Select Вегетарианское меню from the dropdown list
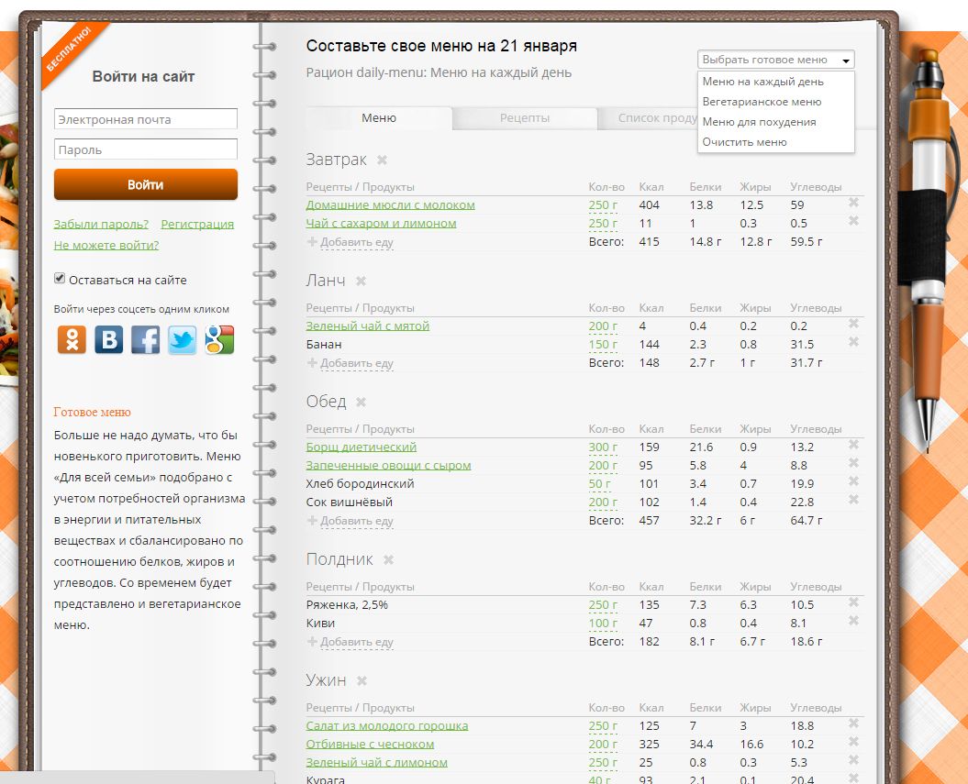Viewport: 968px width, 784px height. pyautogui.click(x=762, y=102)
